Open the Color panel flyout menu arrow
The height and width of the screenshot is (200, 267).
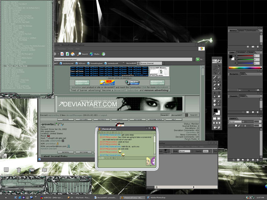(261, 52)
